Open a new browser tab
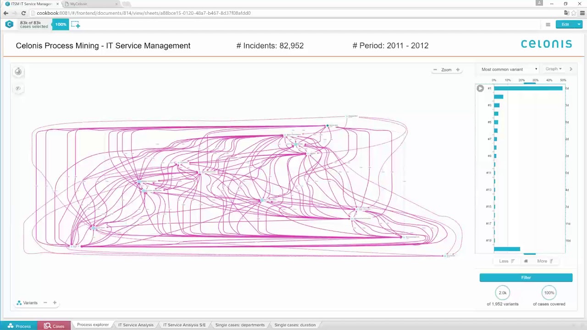Screen dimensions: 587x330 [126, 4]
